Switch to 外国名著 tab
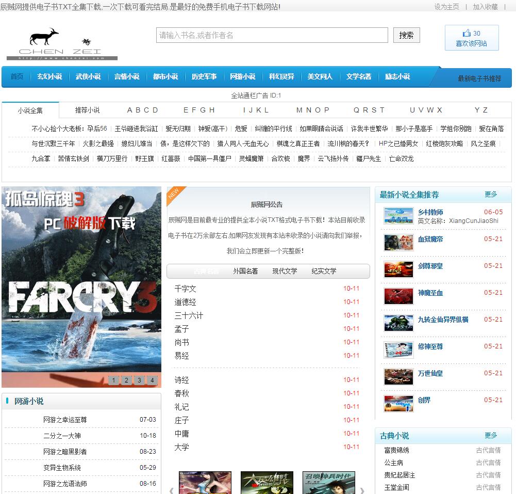Image resolution: width=516 pixels, height=494 pixels. click(x=245, y=271)
